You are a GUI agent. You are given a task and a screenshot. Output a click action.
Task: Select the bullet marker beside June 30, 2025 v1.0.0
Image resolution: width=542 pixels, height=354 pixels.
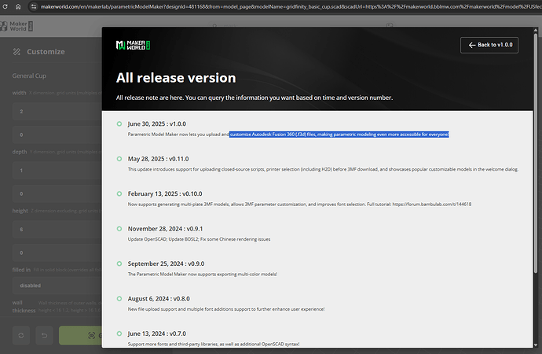click(119, 124)
